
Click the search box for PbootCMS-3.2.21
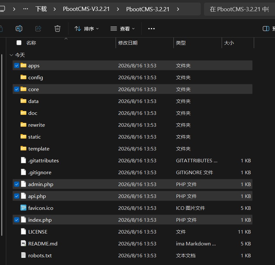pos(239,9)
